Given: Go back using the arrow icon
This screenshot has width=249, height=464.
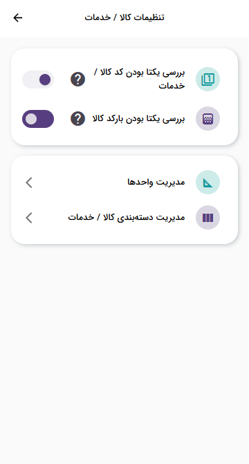Looking at the screenshot, I should [18, 18].
